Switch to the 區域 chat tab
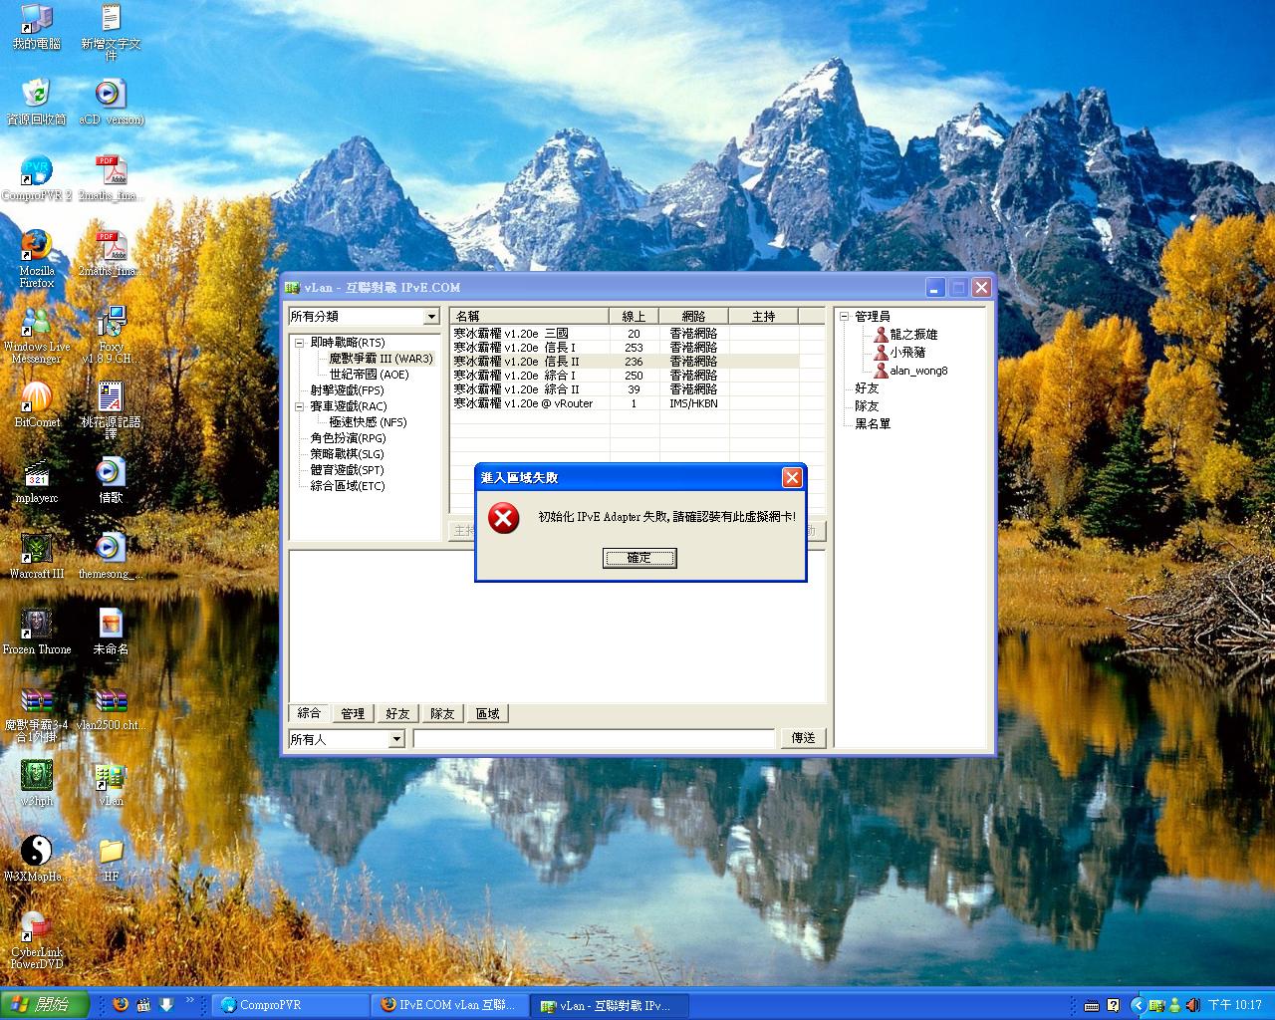The image size is (1275, 1020). point(487,714)
